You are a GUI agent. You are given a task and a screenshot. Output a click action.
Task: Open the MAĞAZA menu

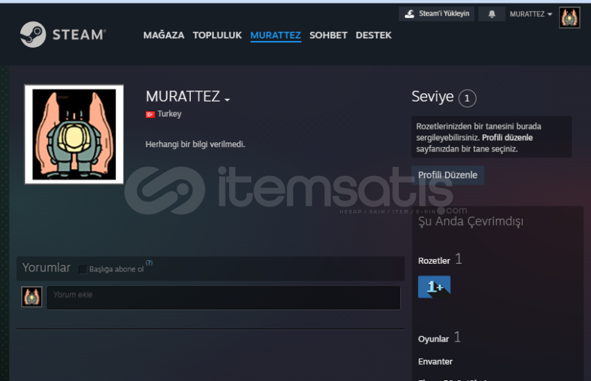point(164,35)
